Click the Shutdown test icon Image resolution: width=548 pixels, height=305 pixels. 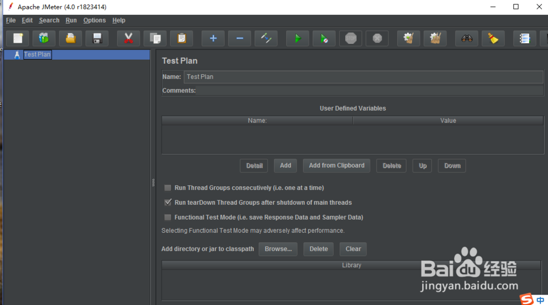[378, 38]
